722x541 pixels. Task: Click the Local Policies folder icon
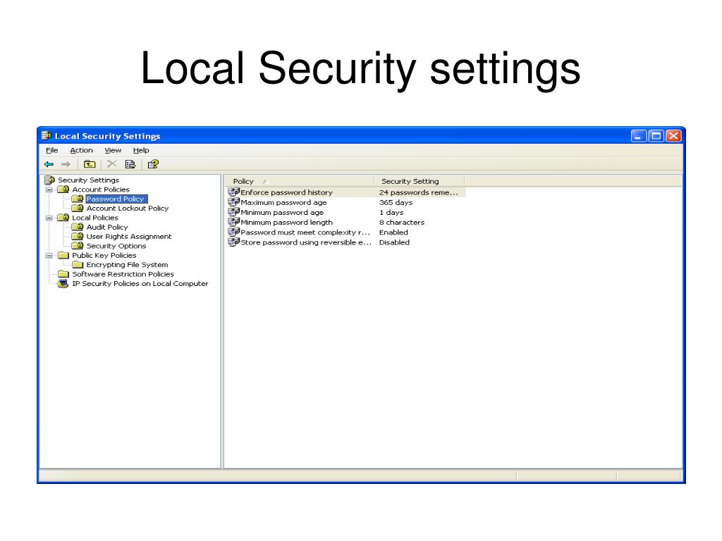coord(63,218)
